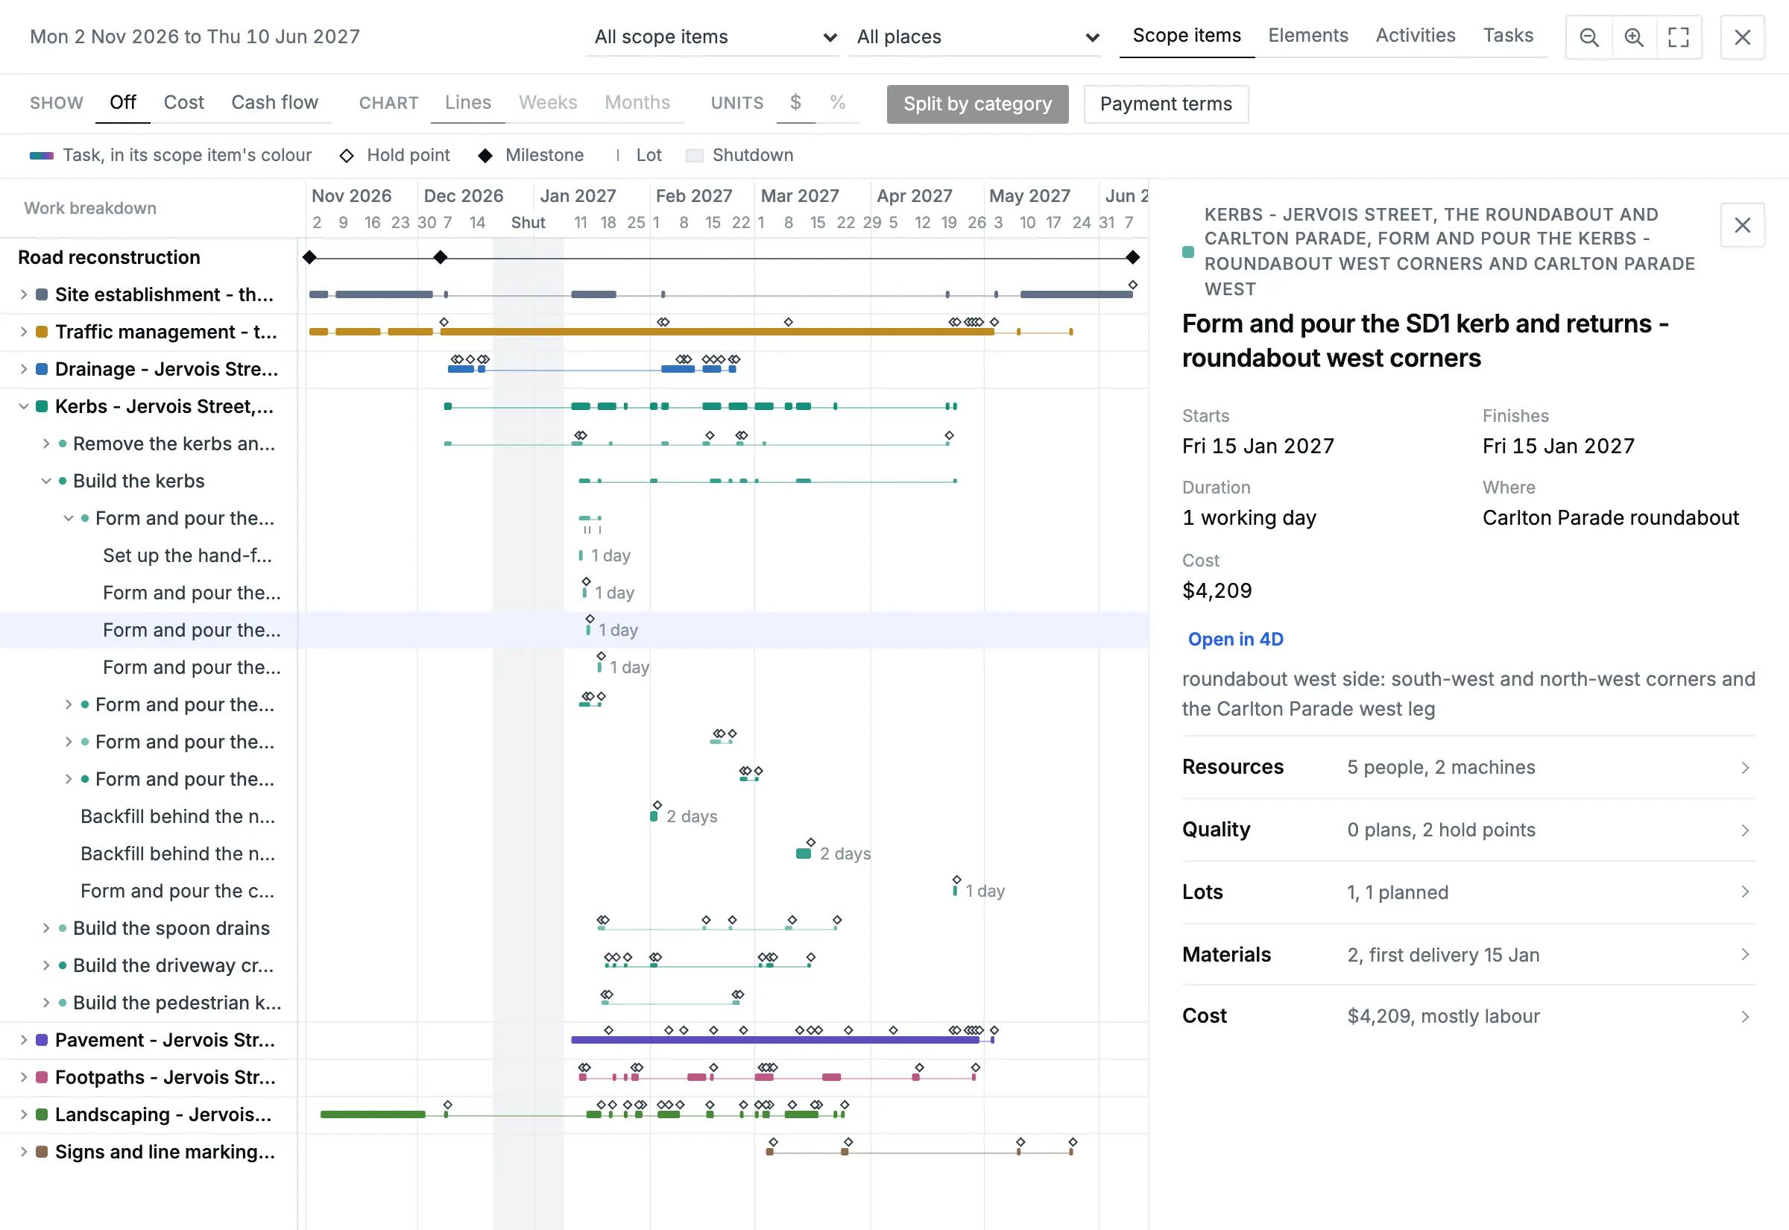The height and width of the screenshot is (1230, 1789).
Task: Set SHOW option to Cash flow
Action: coord(274,103)
